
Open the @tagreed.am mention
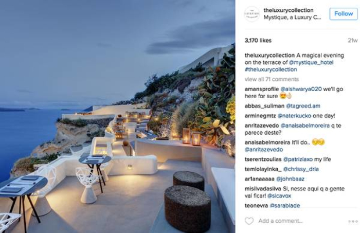tap(303, 106)
